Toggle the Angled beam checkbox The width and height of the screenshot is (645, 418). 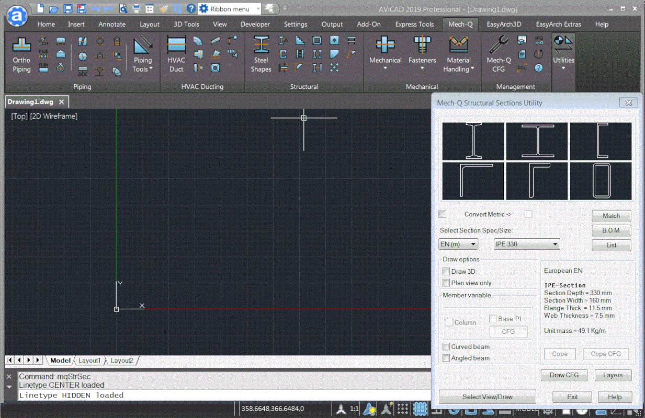[446, 358]
